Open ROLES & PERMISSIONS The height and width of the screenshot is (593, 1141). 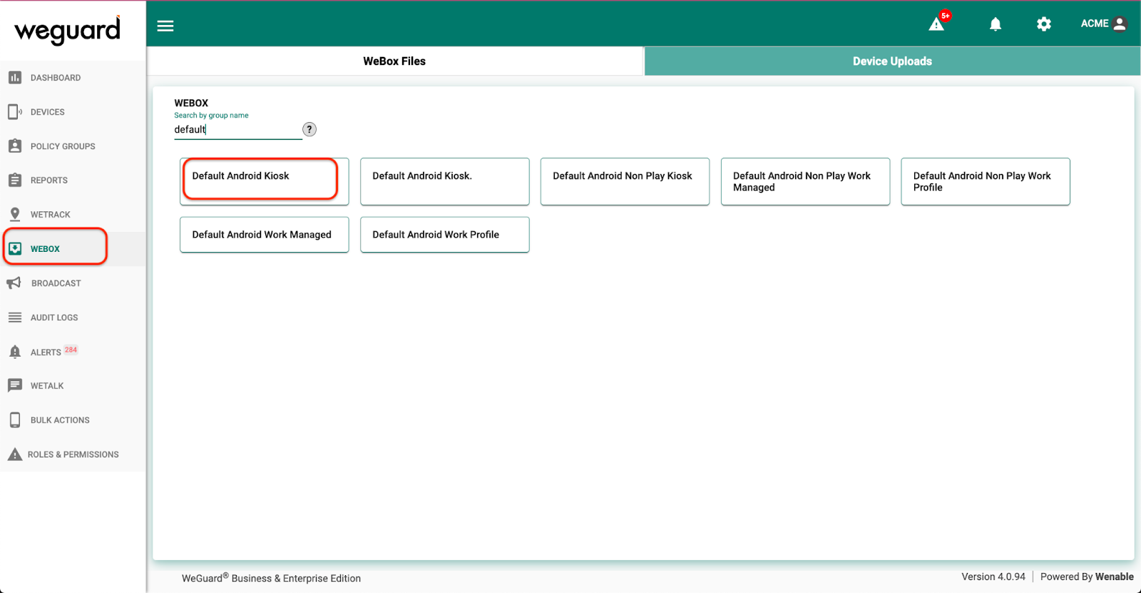tap(73, 455)
